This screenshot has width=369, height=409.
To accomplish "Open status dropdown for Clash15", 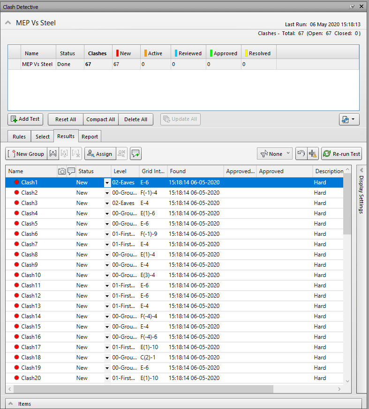I will pos(107,327).
